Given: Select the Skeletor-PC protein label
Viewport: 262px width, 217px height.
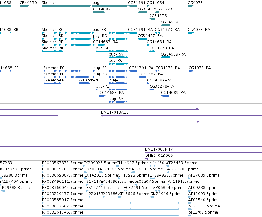Looking at the screenshot, I should 54,68.
